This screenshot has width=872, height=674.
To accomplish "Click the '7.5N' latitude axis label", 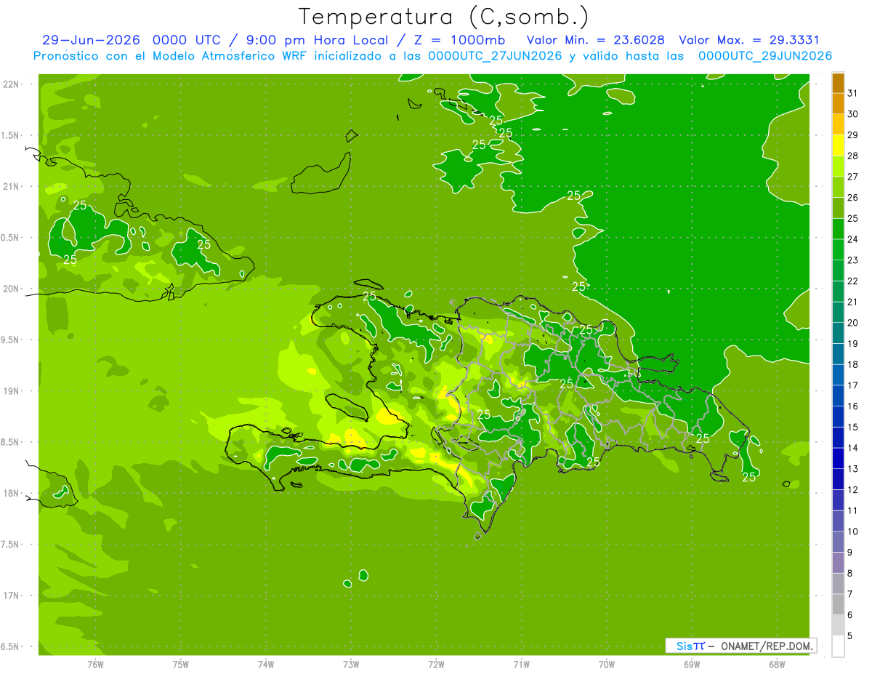I will tap(10, 545).
